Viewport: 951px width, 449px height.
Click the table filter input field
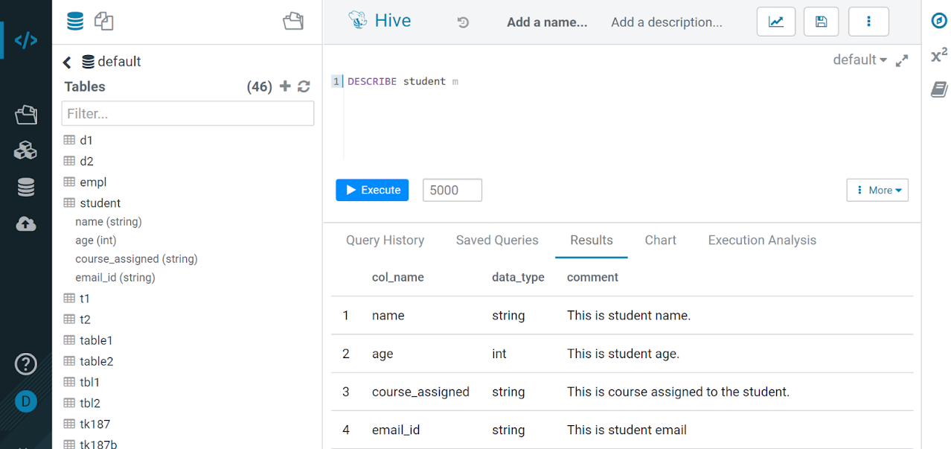(x=187, y=113)
